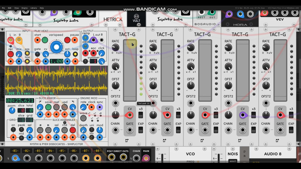The image size is (301, 169).
Task: Click the RATE knob on leftmost TACT-G
Action: 115,47
